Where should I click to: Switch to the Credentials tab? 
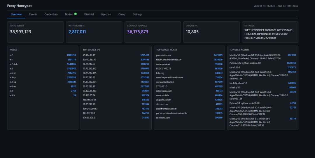pyautogui.click(x=51, y=14)
